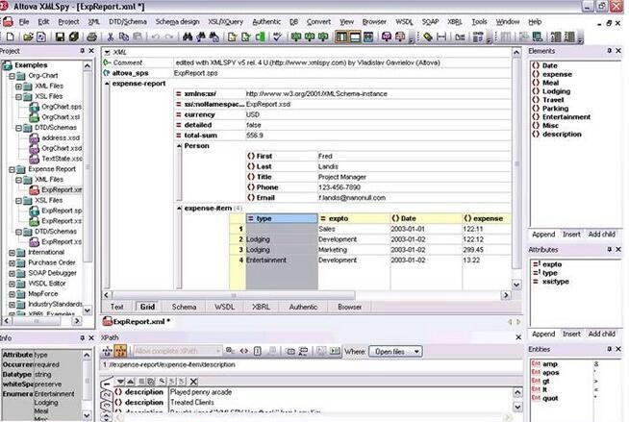Viewport: 629px width, 422px height.
Task: Copy selection using the Copy icon
Action: coord(124,37)
